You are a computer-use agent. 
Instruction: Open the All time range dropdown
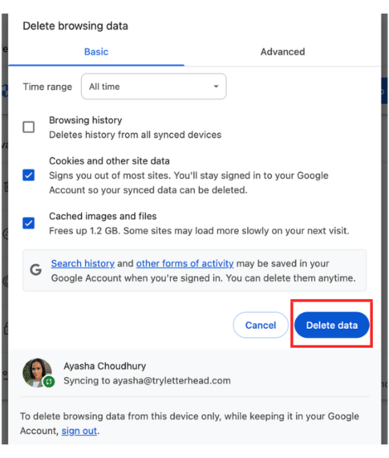point(154,86)
